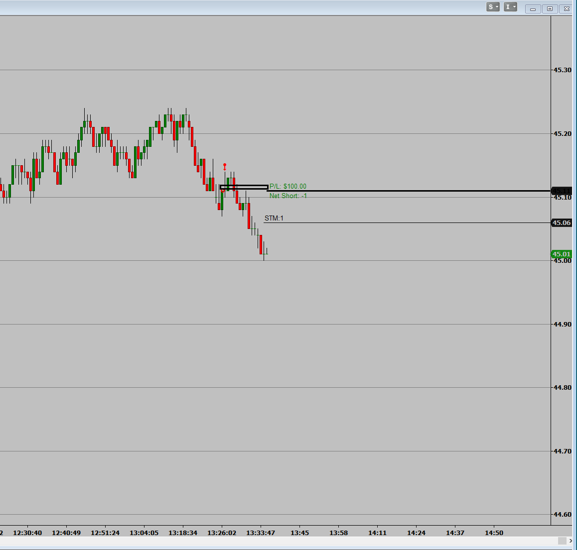Click the Net Short: -1 label

[288, 196]
